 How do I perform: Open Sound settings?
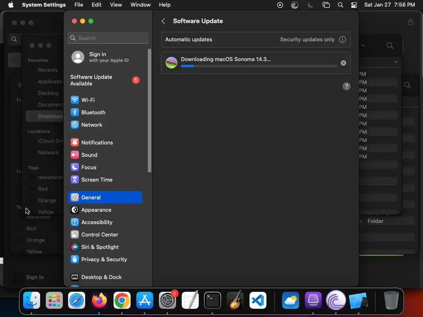point(105,155)
